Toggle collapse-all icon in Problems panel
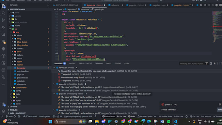Screen dimensions: 222x125 211,63
